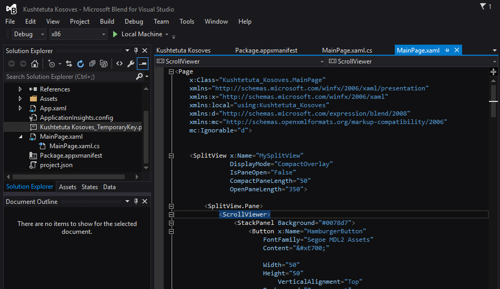Collapse All items in Solution Explorer
The width and height of the screenshot is (500, 289).
click(x=92, y=64)
